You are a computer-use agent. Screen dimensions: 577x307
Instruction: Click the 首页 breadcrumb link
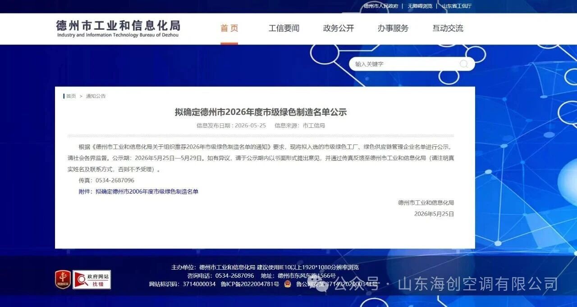coord(71,96)
